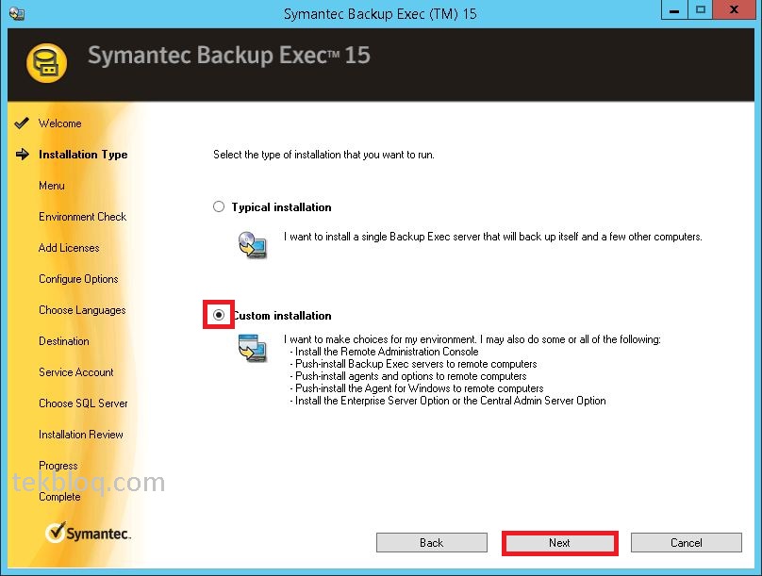Click 'Select the type of installation' instruction text

point(323,155)
